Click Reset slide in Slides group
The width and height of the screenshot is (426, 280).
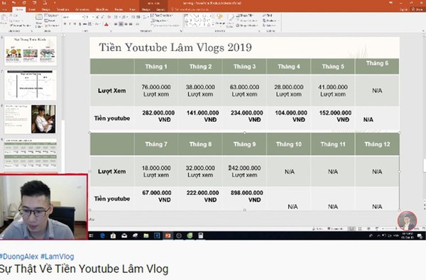coord(50,21)
